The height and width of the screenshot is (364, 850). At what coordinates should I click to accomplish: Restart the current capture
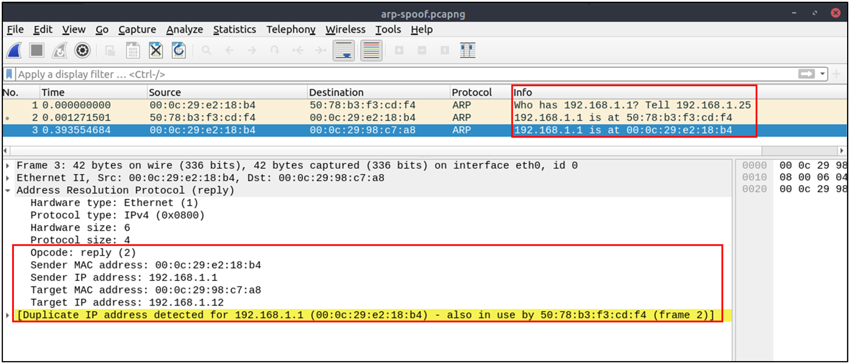click(59, 51)
